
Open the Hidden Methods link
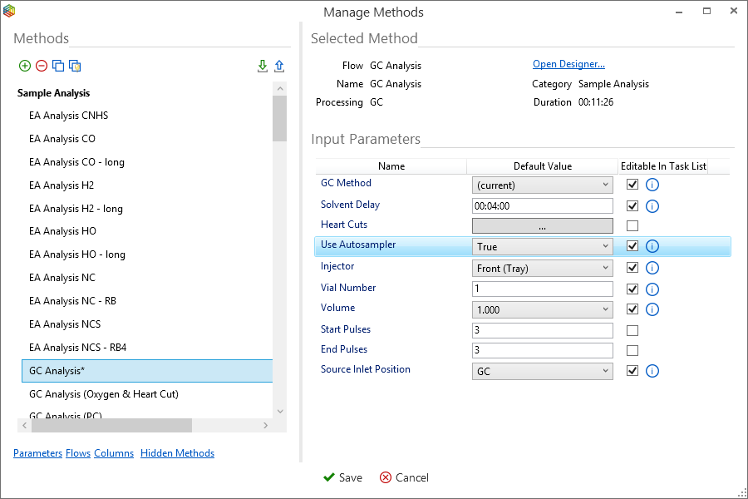click(177, 453)
